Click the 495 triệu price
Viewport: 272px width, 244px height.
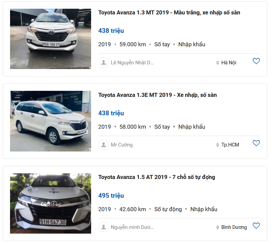tap(111, 196)
